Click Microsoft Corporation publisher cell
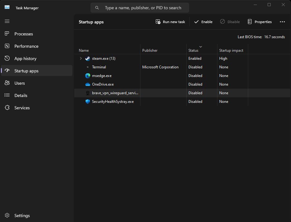Viewport: 291px width, 222px height. [160, 67]
